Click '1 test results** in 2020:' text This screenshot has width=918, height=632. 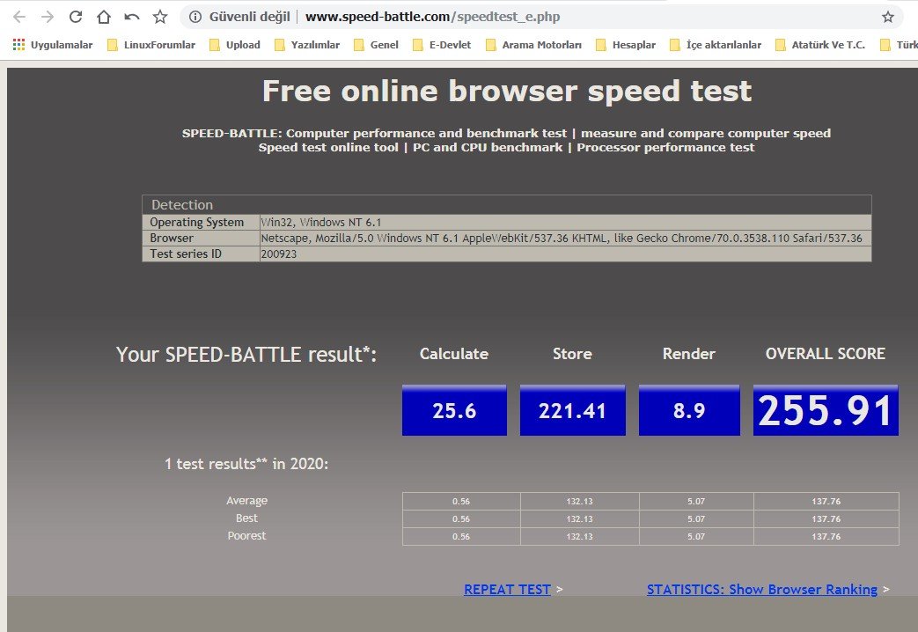[x=246, y=464]
